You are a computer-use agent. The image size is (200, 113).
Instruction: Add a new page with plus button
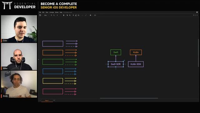coord(54,100)
